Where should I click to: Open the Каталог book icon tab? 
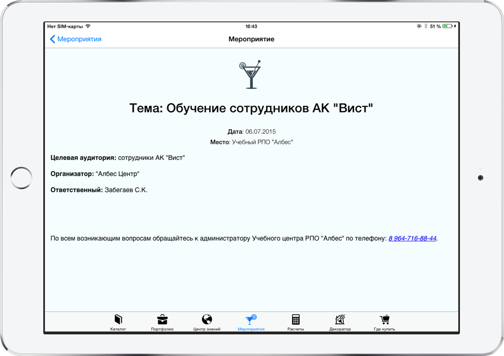(x=118, y=320)
